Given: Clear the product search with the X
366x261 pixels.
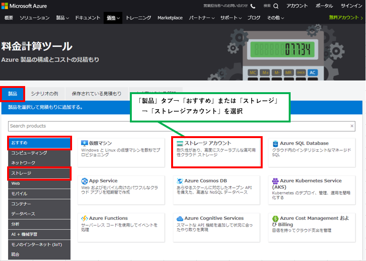Looking at the screenshot, I should [x=352, y=126].
